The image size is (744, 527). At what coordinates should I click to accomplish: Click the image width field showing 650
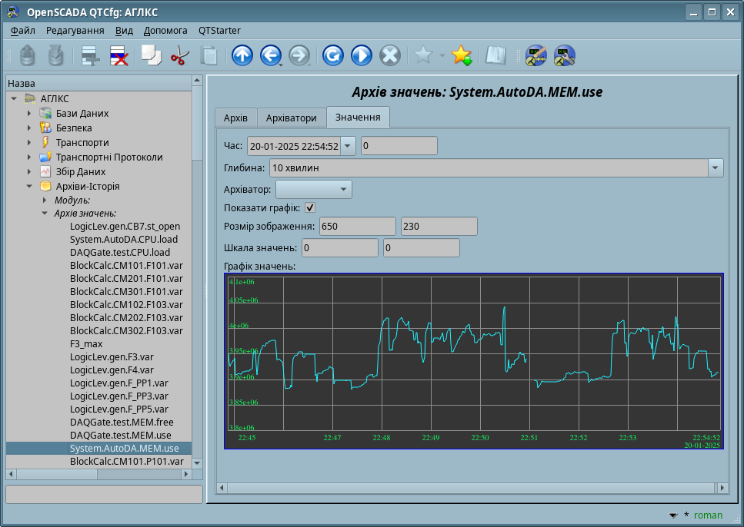coord(357,226)
